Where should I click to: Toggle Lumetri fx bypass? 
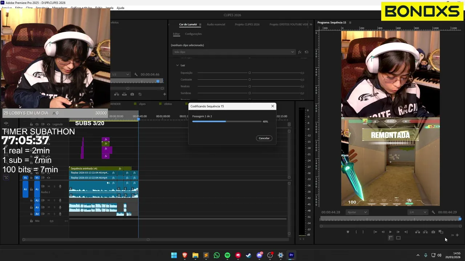point(300,52)
